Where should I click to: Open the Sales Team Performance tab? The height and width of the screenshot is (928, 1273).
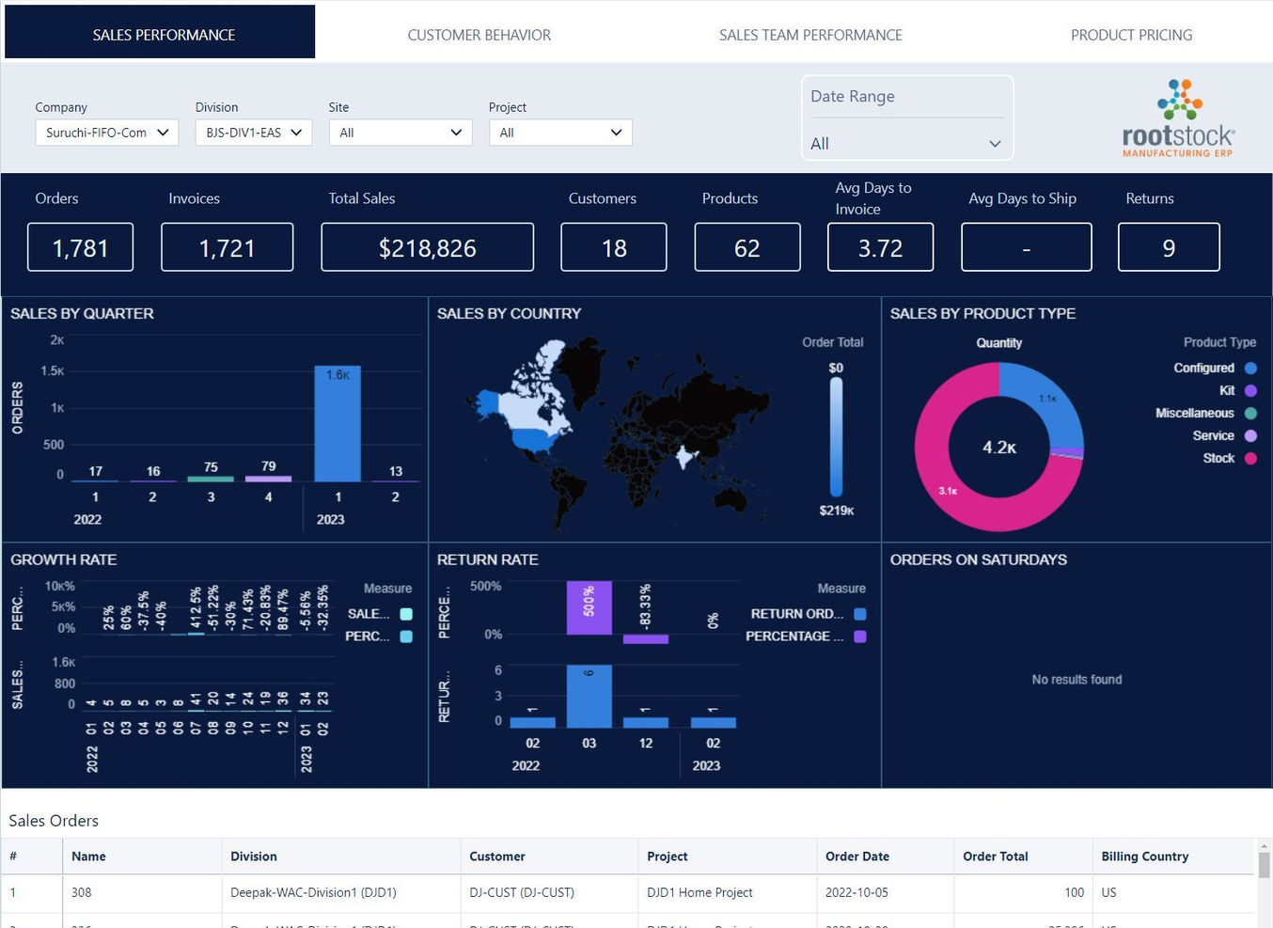[x=809, y=35]
